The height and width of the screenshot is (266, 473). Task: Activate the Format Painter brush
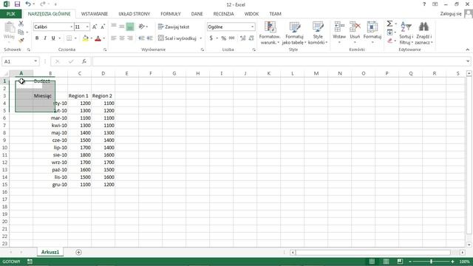(x=21, y=40)
